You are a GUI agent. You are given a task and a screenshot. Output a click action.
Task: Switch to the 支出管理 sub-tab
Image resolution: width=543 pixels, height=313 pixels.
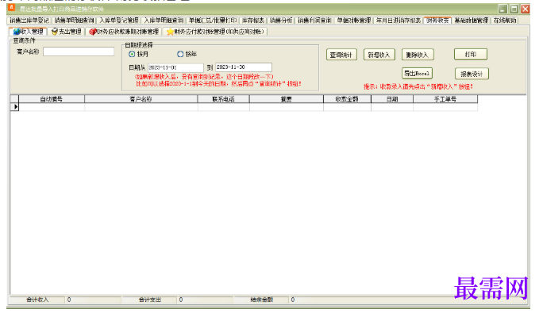pos(66,32)
